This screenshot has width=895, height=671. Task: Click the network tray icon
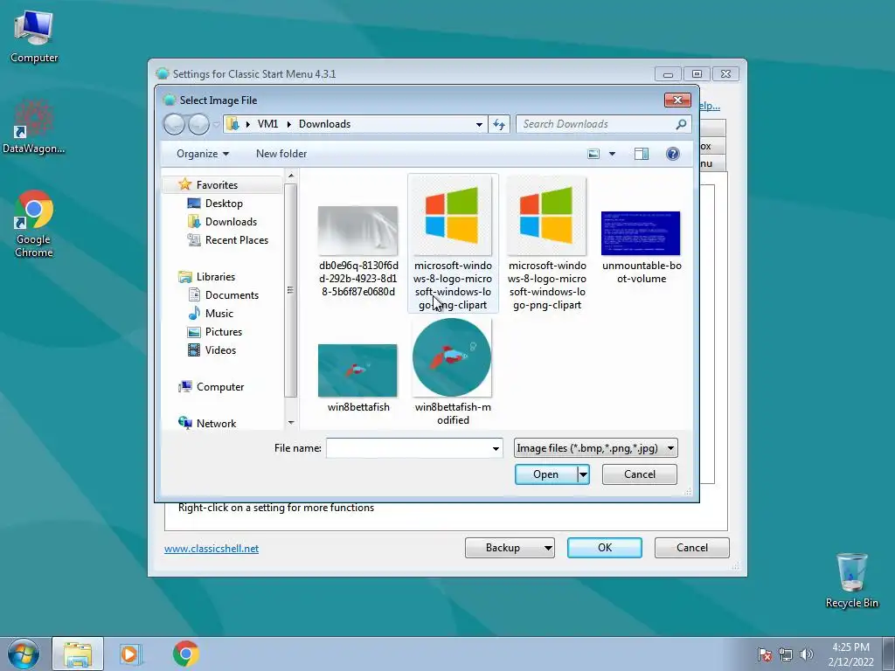click(x=786, y=654)
